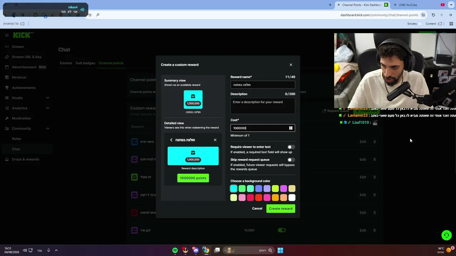Click the Cost input field
Image resolution: width=456 pixels, height=256 pixels.
point(263,128)
